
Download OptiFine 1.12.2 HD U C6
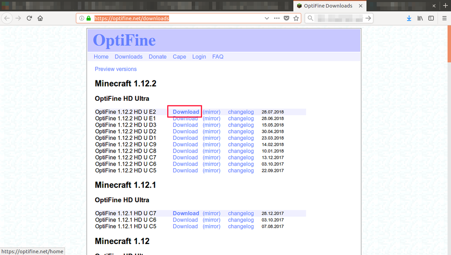click(185, 164)
